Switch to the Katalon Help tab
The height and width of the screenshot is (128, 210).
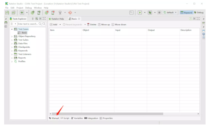point(56,19)
